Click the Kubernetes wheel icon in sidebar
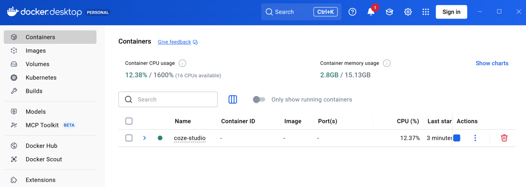526x187 pixels. pyautogui.click(x=14, y=77)
